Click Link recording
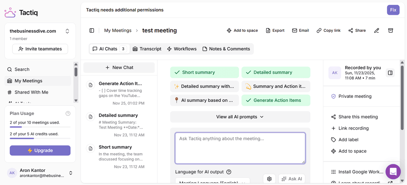Viewport: 407px width, 185px height. [x=350, y=129]
